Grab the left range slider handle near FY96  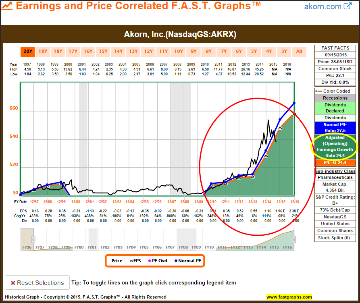pyautogui.click(x=33, y=239)
